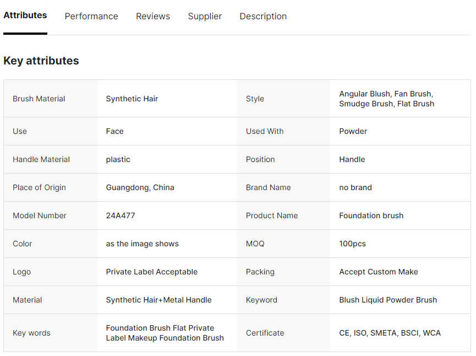Click the Brand Name label cell
Screen dimensions: 476x356
(x=269, y=187)
